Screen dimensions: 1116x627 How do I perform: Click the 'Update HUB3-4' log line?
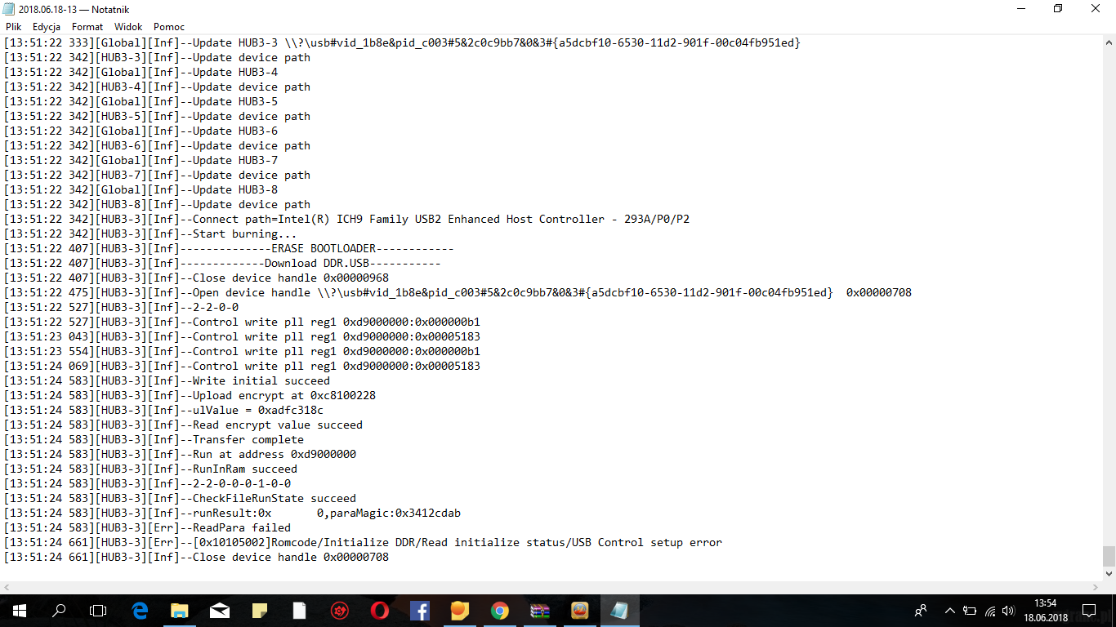141,72
